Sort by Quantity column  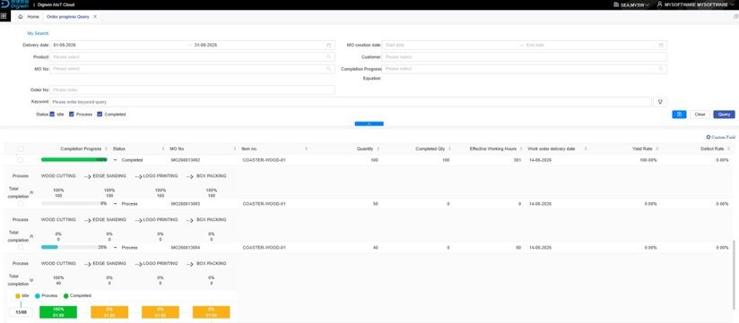point(378,149)
